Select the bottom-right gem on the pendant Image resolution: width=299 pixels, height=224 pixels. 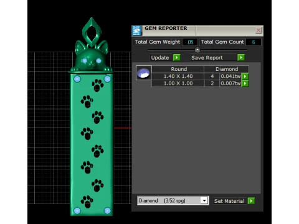click(107, 210)
